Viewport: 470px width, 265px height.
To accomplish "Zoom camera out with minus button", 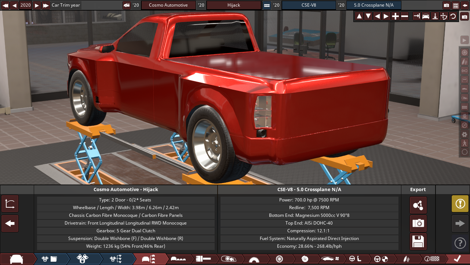I will (x=405, y=16).
